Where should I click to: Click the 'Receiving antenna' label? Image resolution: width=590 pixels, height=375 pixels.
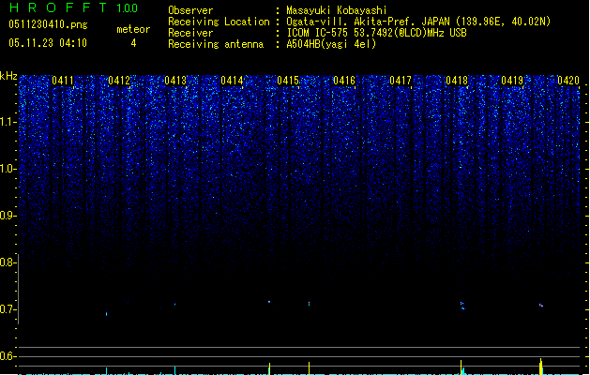click(216, 44)
